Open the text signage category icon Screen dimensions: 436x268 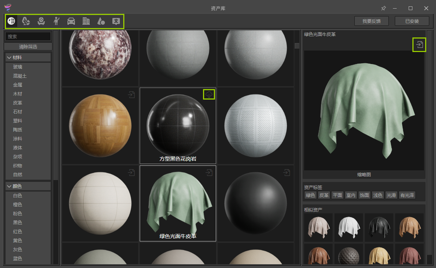(x=116, y=21)
